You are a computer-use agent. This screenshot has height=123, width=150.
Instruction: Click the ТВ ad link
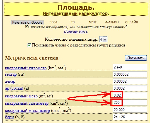pos(73,22)
